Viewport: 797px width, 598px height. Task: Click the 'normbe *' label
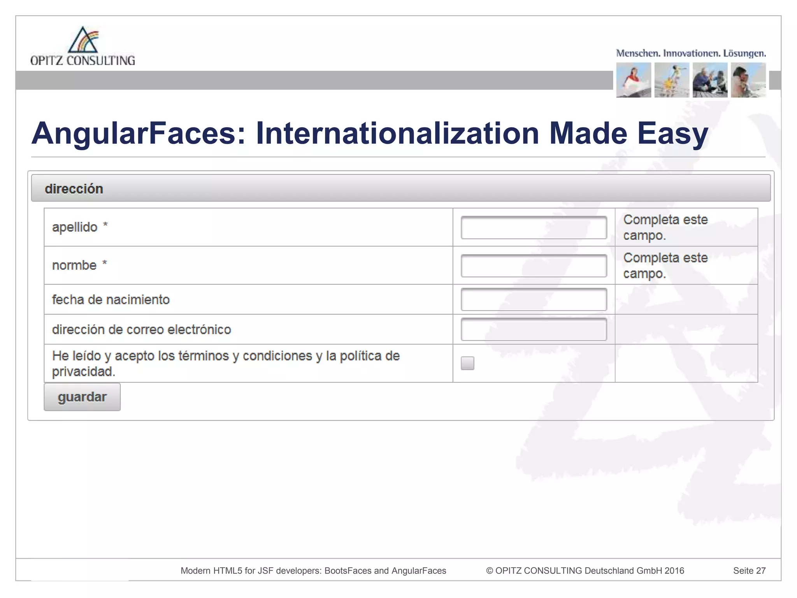click(79, 265)
